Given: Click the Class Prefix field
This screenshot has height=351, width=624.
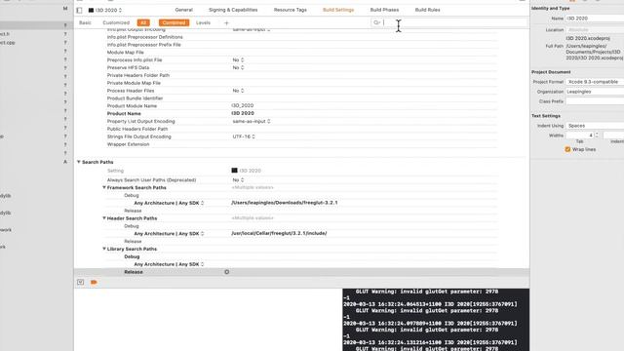Looking at the screenshot, I should [595, 101].
